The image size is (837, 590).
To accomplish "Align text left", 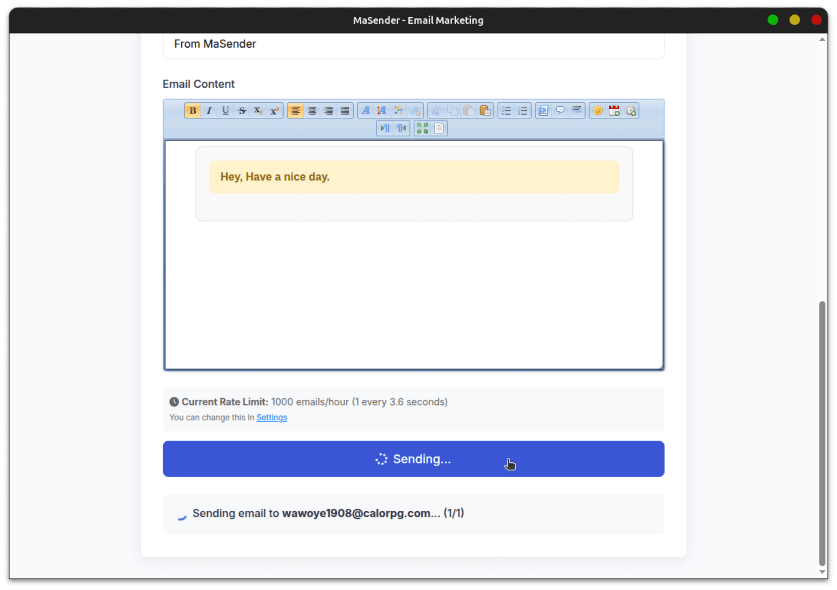I will [296, 110].
